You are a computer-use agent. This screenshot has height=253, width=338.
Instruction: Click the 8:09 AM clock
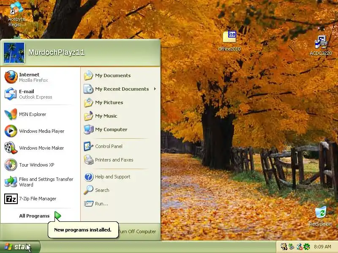[x=322, y=247]
